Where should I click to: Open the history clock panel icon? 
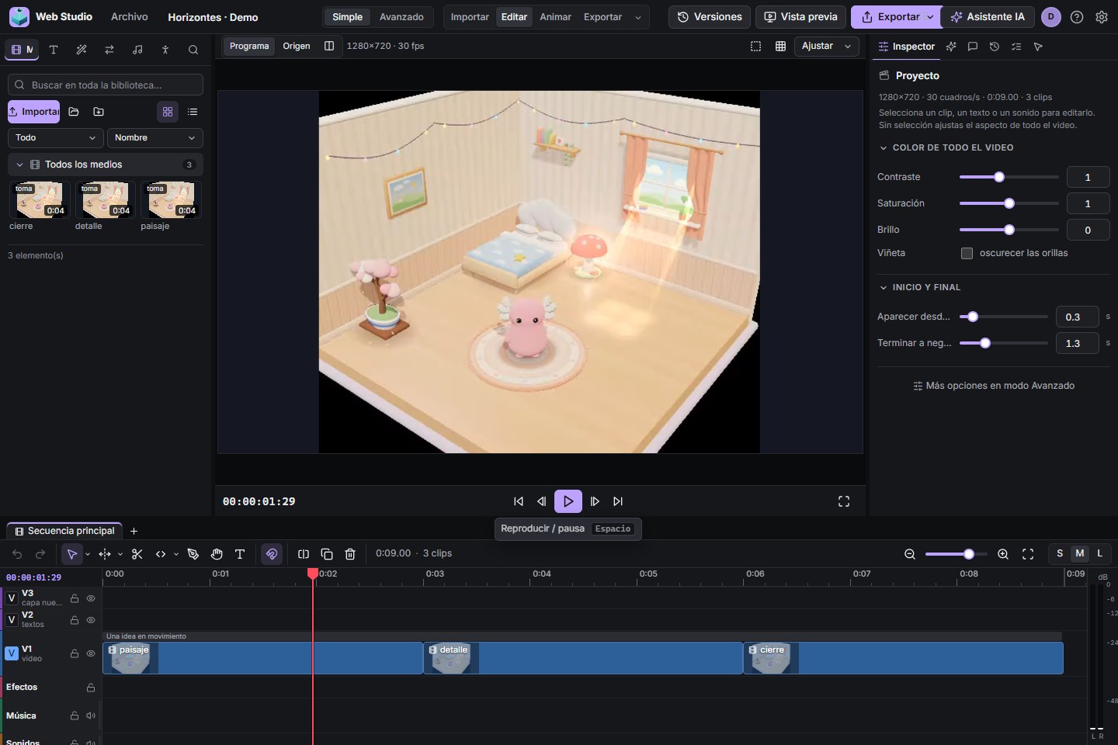point(995,47)
